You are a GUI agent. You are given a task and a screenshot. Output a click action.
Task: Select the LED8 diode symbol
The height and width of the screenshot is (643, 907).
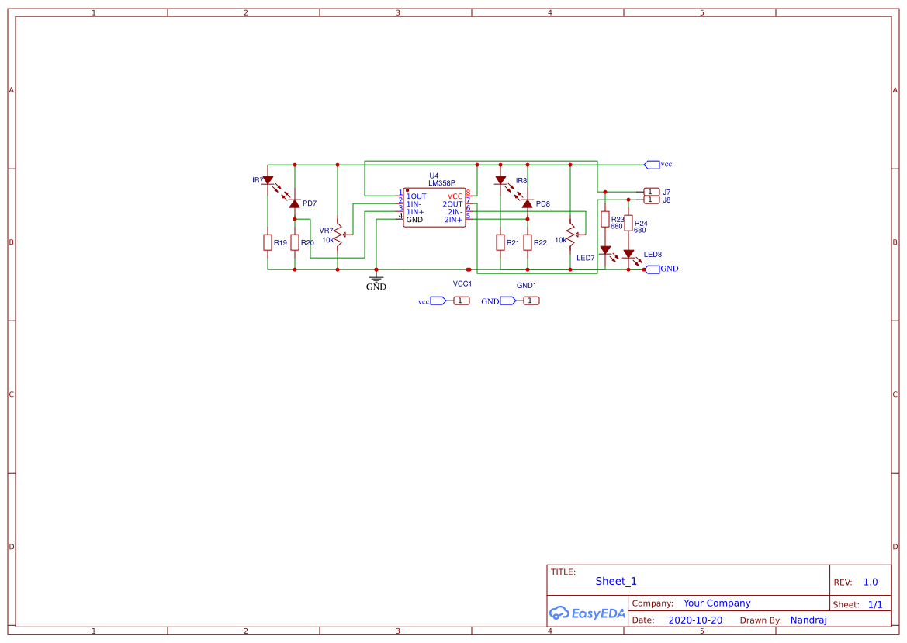(628, 254)
